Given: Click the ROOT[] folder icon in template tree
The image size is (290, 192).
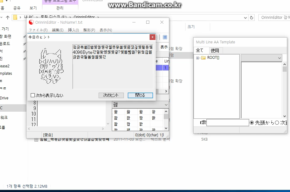Looking at the screenshot, I should [x=203, y=58].
